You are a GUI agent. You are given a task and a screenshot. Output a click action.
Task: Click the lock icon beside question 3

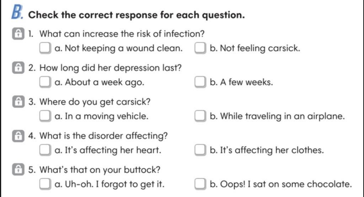click(x=18, y=102)
